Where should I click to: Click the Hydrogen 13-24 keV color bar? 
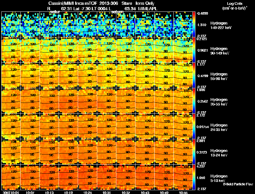[x=194, y=152]
